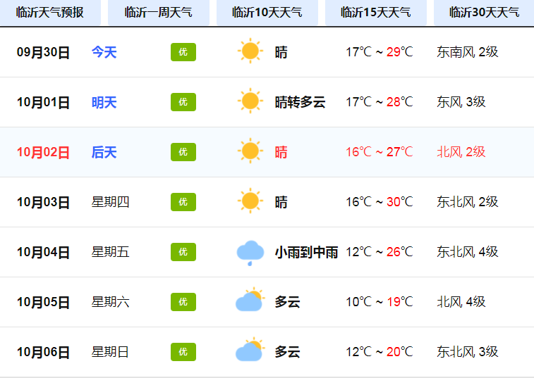
Task: Click the 星期五 label
Action: pyautogui.click(x=110, y=252)
